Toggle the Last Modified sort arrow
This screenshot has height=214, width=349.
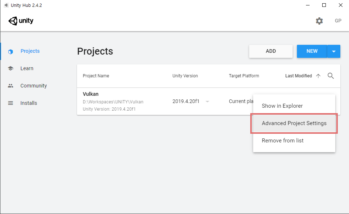point(318,76)
